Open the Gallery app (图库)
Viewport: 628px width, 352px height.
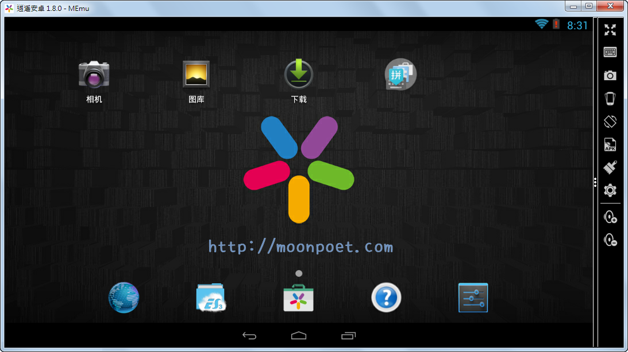pyautogui.click(x=197, y=75)
